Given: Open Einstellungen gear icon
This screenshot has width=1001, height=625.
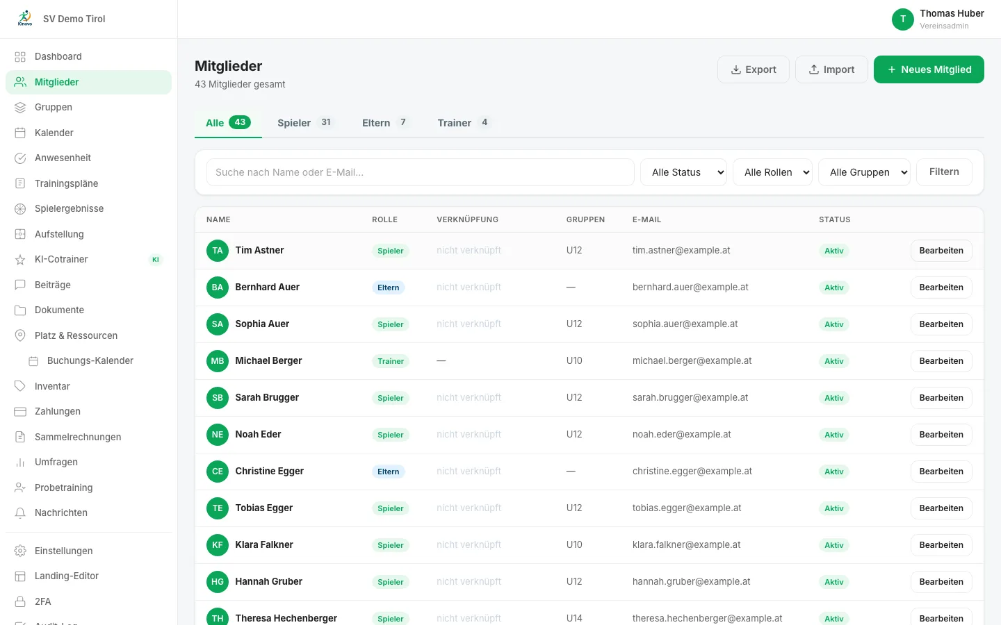Looking at the screenshot, I should coord(20,551).
